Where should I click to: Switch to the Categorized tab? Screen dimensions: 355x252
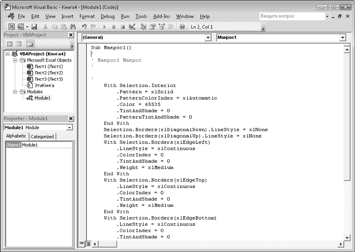[x=42, y=137]
